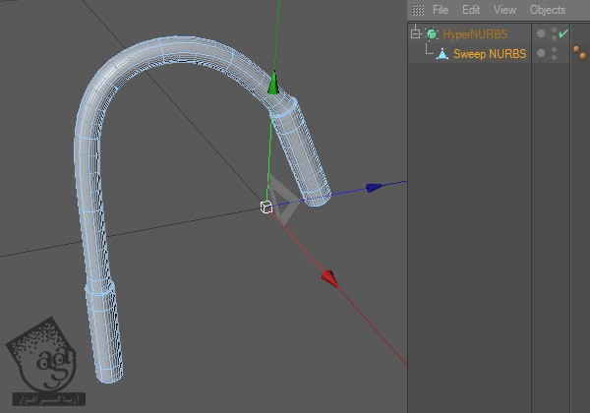Open the File menu
Screen dimensions: 590x413
tap(441, 10)
